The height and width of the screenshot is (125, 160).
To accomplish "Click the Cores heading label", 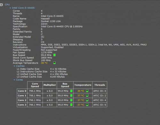I will point(20,80).
